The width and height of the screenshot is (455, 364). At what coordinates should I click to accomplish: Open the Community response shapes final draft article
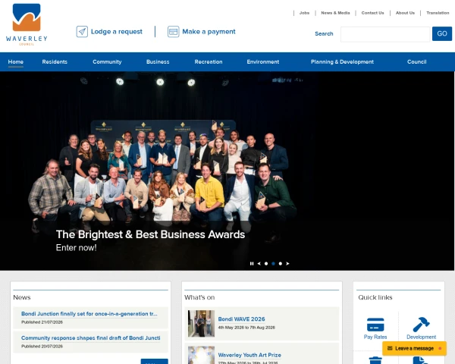pyautogui.click(x=90, y=338)
